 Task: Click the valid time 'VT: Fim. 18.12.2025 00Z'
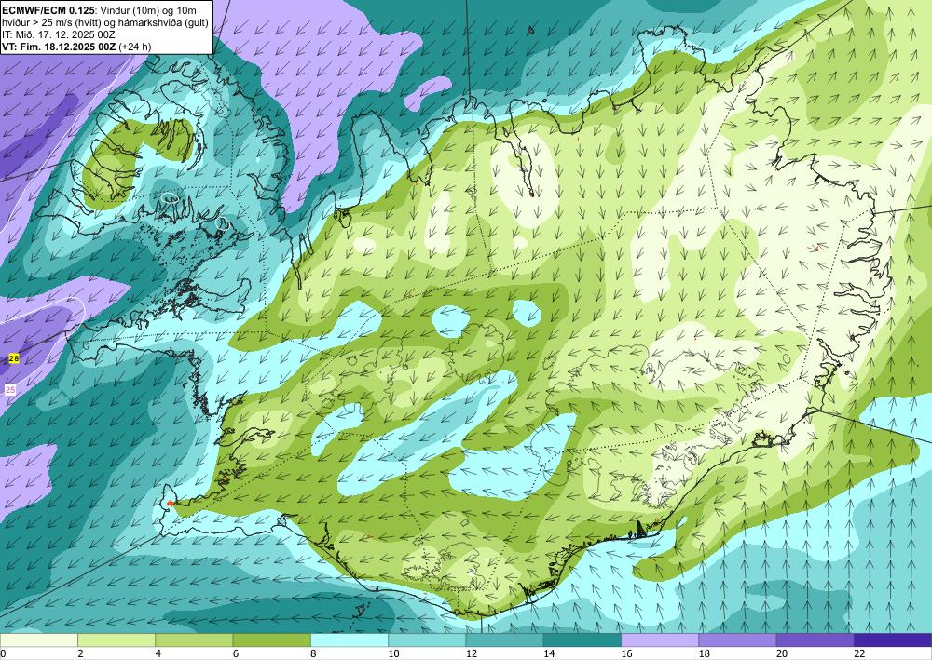pos(59,47)
